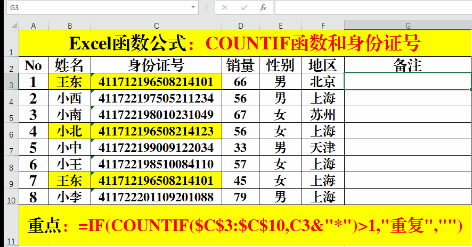Click the '重点' formula note cell
This screenshot has width=472, height=247.
pyautogui.click(x=246, y=226)
